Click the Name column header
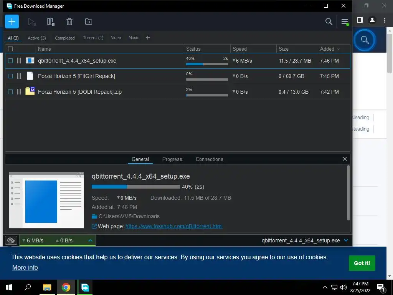 [x=110, y=49]
